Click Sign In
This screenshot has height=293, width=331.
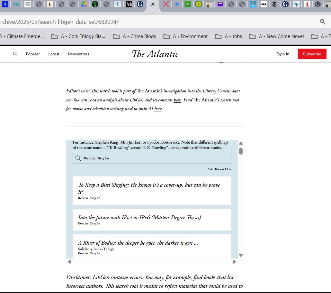(283, 54)
